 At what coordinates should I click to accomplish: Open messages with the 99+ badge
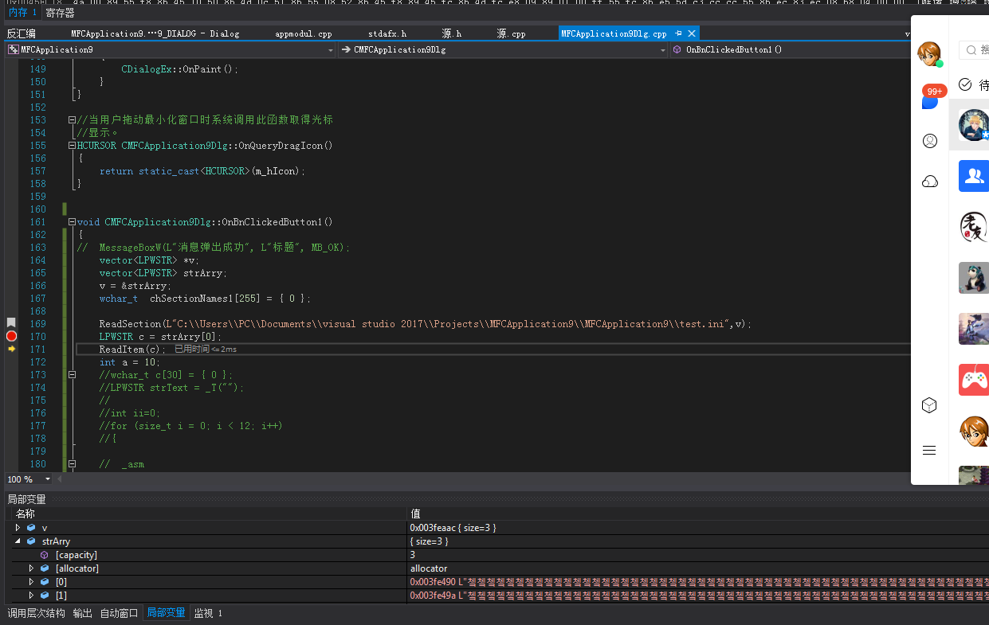932,98
